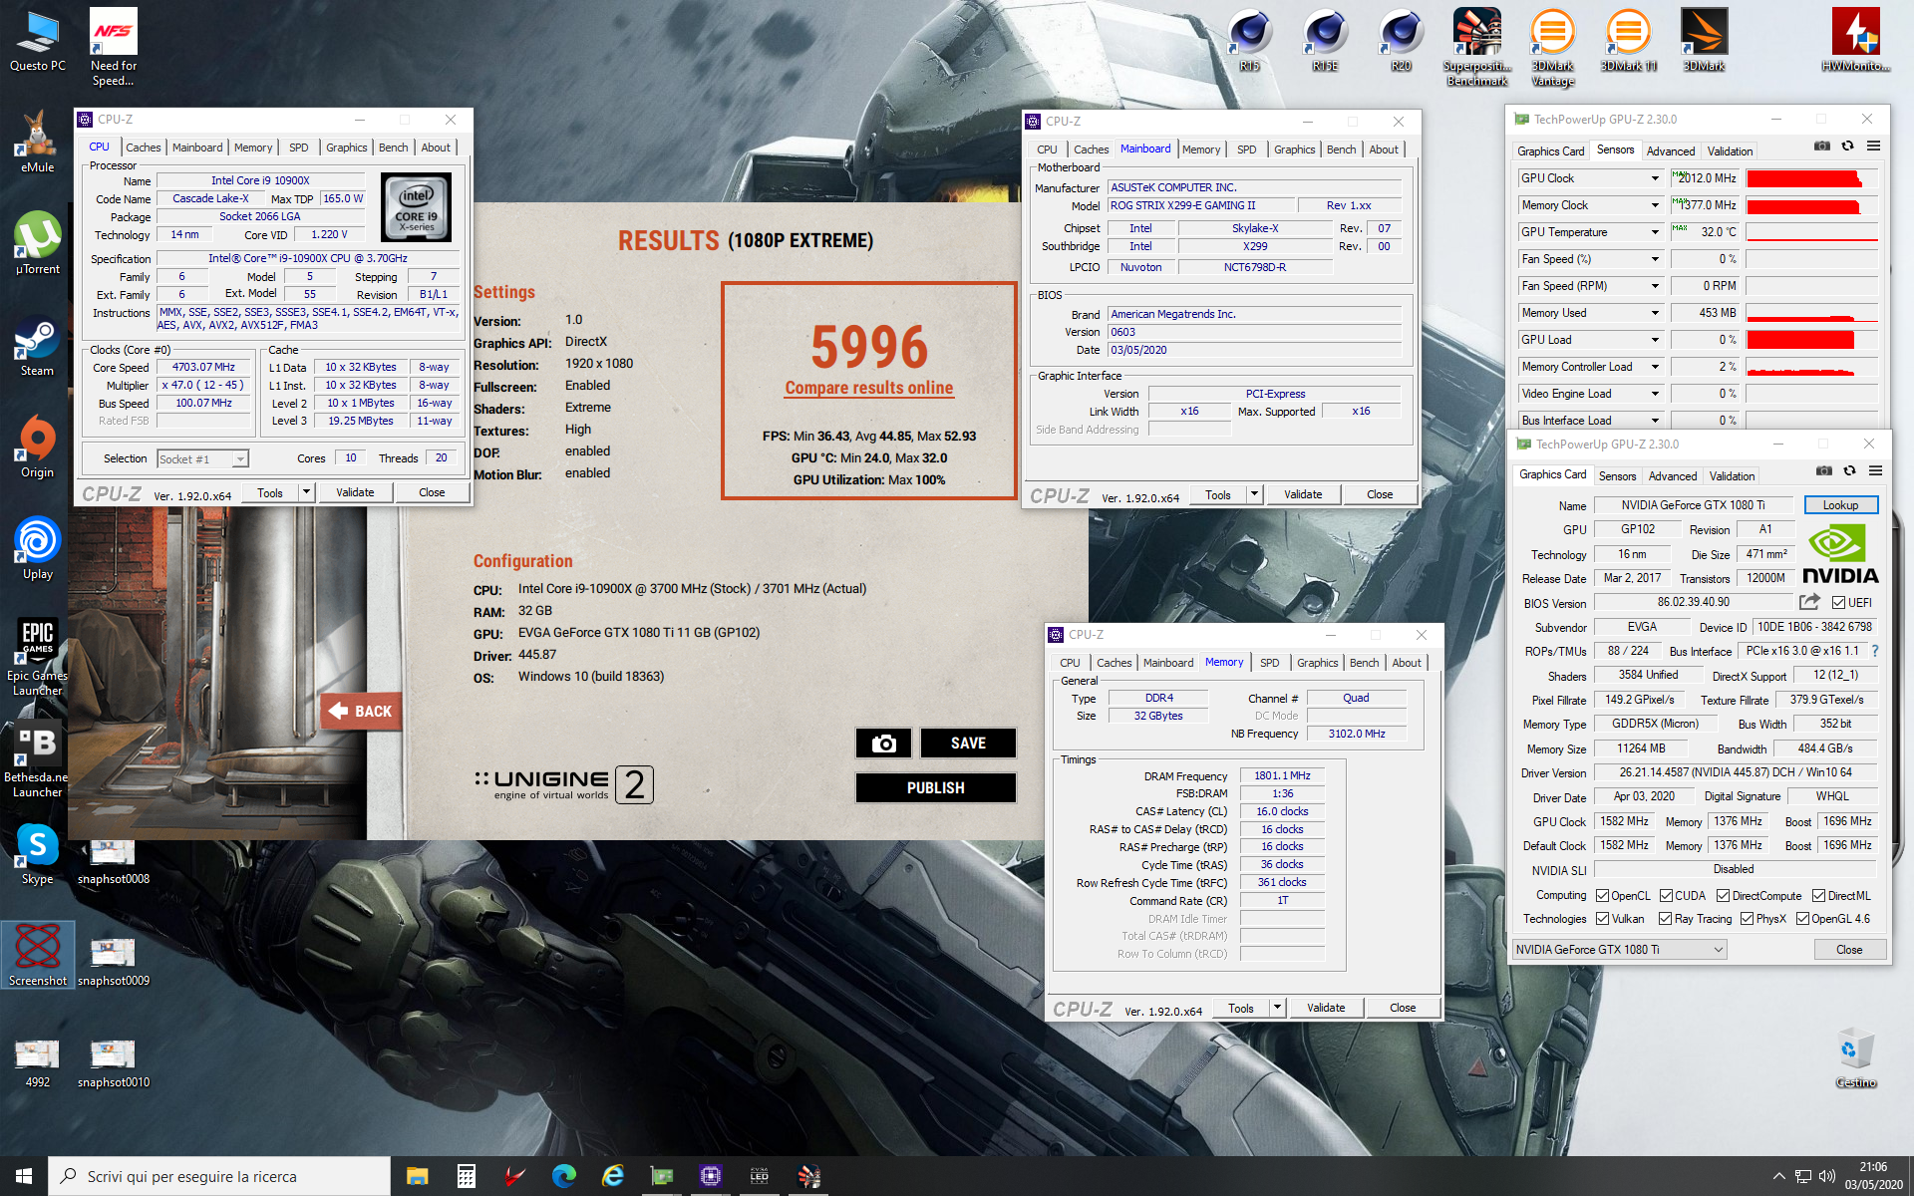Open the NVIDIA GeForce GTX 1080 Ti selector
This screenshot has width=1914, height=1196.
1619,949
